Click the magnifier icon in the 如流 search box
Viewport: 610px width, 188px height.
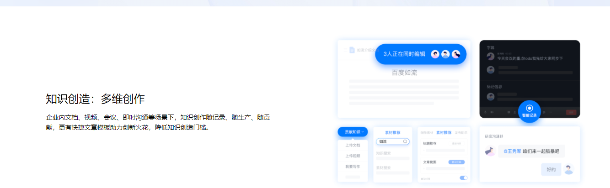click(x=405, y=142)
